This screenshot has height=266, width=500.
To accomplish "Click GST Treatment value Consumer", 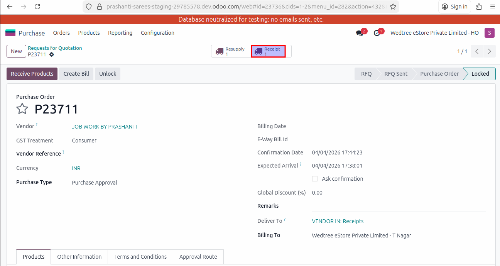I will (x=84, y=141).
